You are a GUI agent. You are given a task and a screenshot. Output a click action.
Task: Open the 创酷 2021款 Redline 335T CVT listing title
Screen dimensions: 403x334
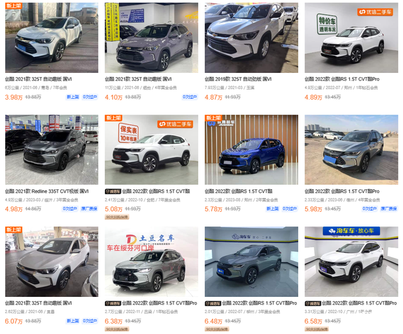[x=47, y=191]
